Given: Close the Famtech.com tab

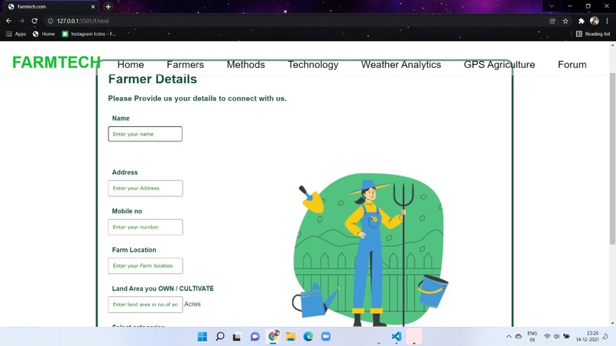Looking at the screenshot, I should (x=93, y=7).
